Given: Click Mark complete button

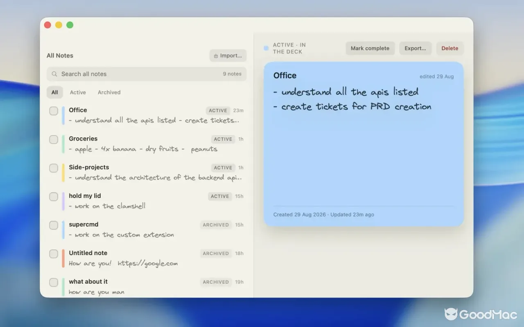Looking at the screenshot, I should [x=370, y=48].
